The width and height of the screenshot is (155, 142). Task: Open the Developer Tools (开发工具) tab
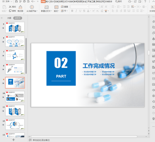(x=91, y=2)
